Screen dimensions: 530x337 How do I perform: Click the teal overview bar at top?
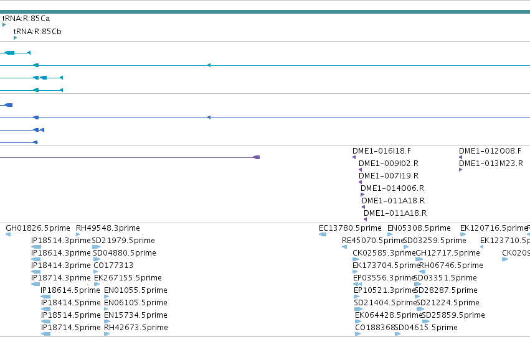[265, 12]
